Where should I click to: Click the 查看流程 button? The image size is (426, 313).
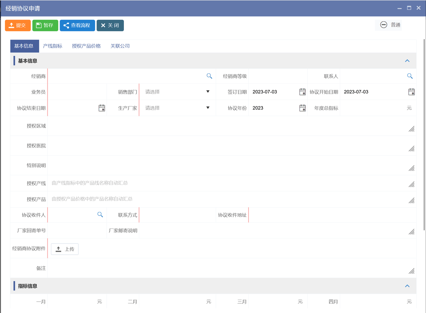pyautogui.click(x=77, y=25)
